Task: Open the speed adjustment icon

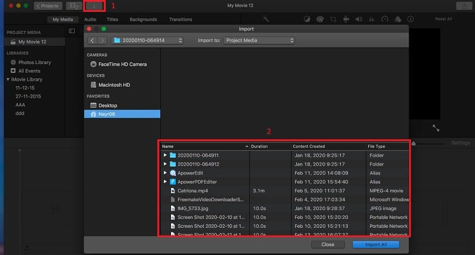Action: (385, 19)
